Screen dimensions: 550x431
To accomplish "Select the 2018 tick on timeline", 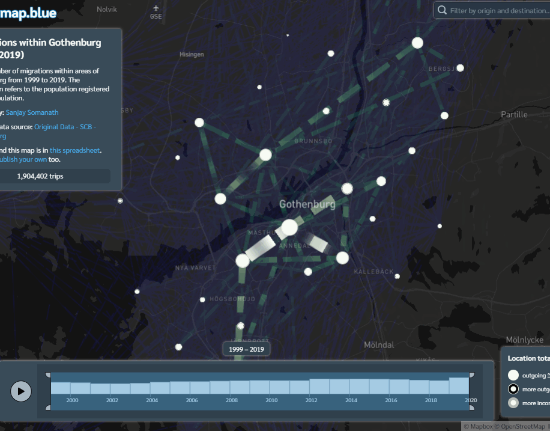I will point(431,400).
